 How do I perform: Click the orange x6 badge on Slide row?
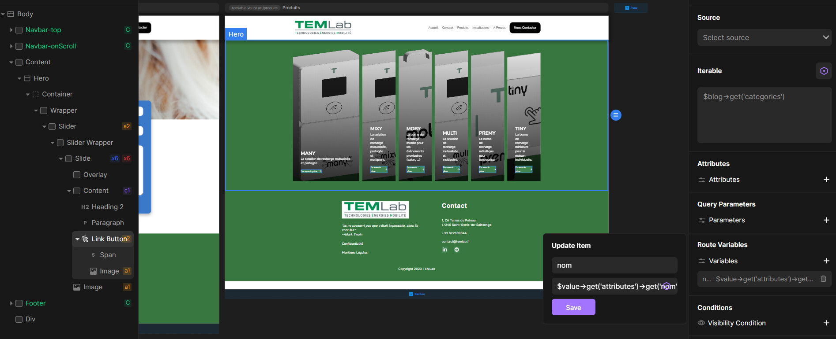click(127, 158)
